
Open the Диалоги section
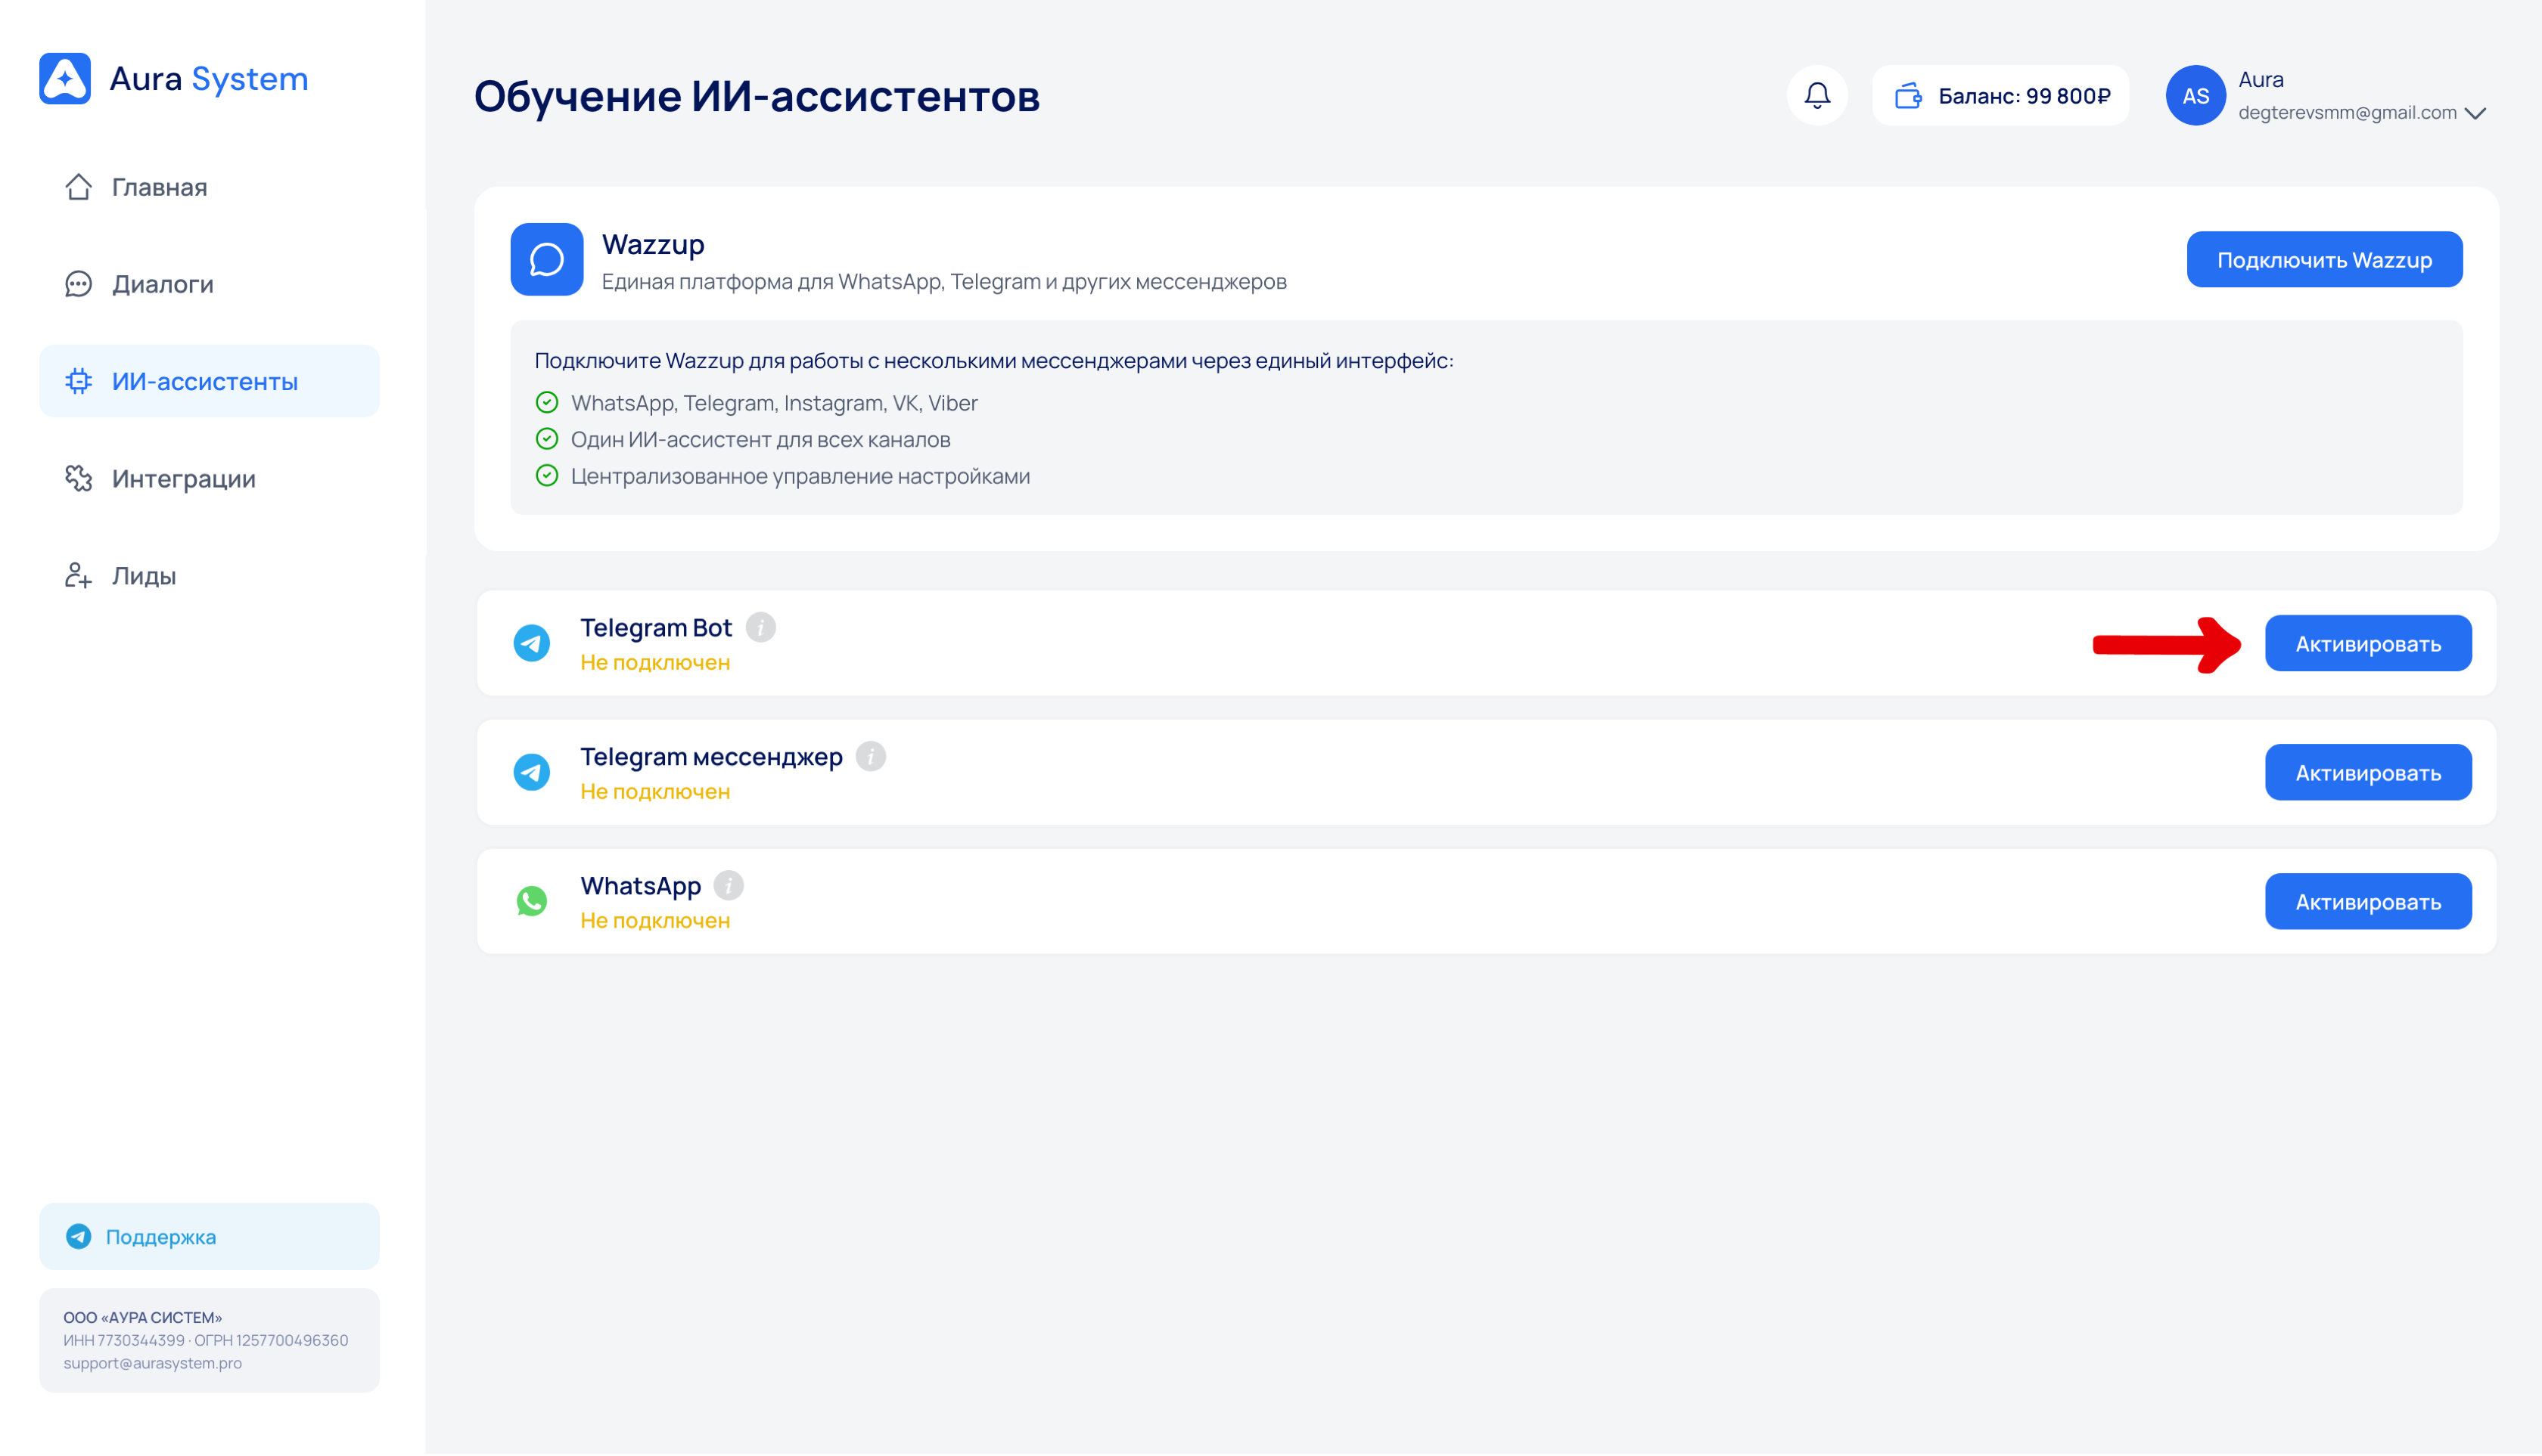click(x=162, y=284)
